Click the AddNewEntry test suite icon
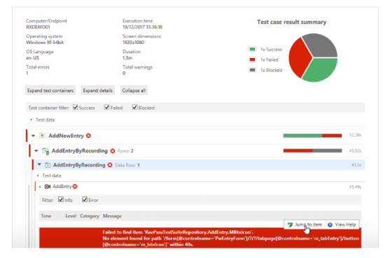Image resolution: width=388 pixels, height=258 pixels. tap(42, 136)
